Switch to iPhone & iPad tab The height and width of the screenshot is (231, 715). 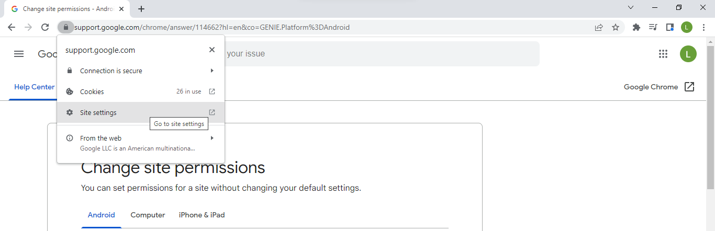(x=202, y=215)
